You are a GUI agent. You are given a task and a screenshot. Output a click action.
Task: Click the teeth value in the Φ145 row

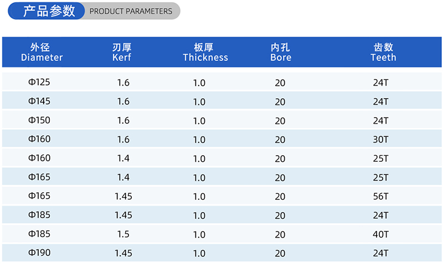point(381,102)
